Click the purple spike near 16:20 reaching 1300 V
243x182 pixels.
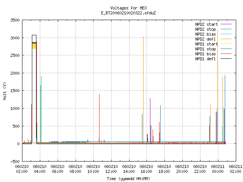[x=150, y=120]
